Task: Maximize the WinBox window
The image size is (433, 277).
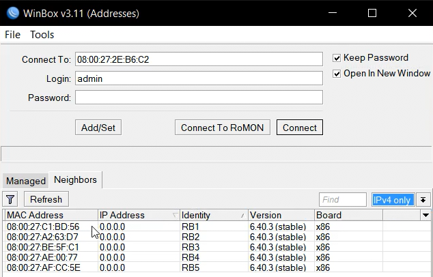Action: coord(372,13)
